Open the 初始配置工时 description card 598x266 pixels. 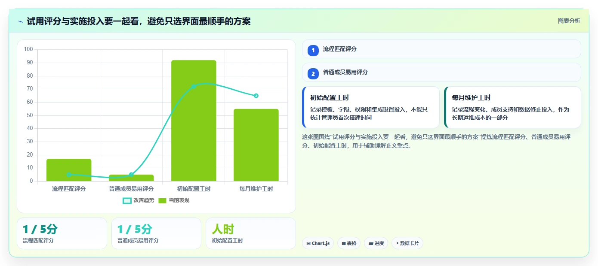coord(371,107)
